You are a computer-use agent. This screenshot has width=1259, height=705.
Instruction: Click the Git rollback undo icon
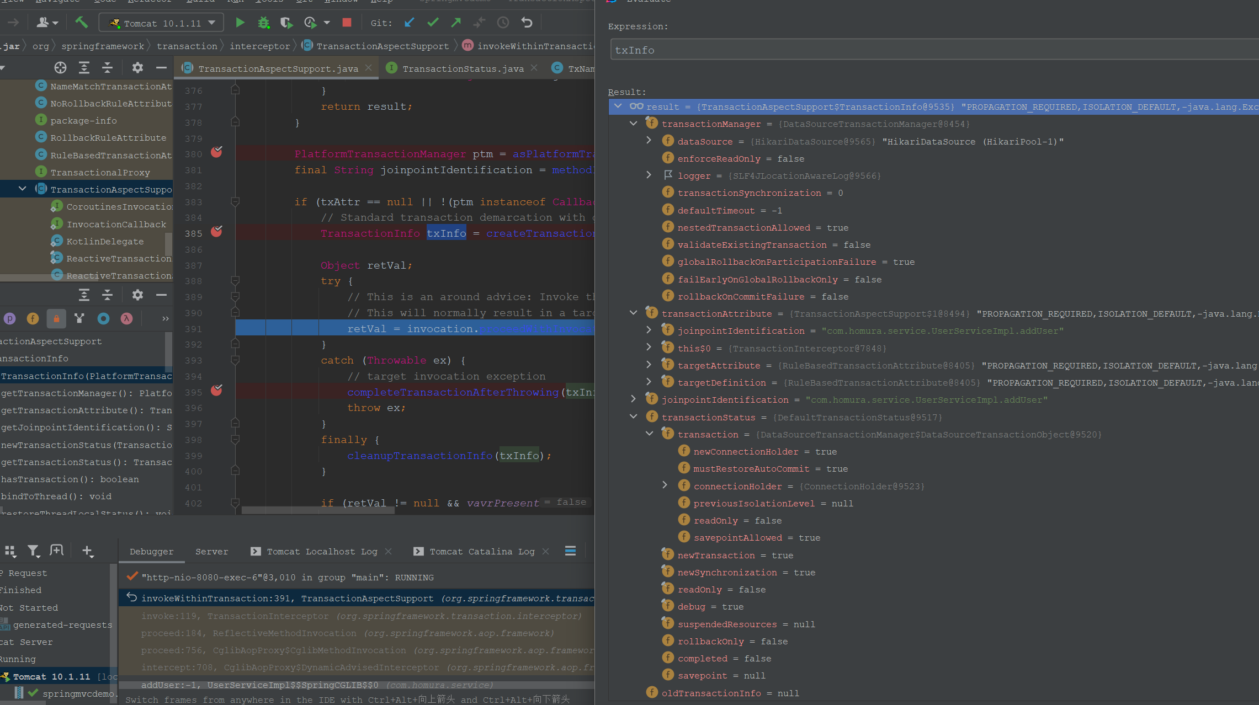[x=527, y=23]
